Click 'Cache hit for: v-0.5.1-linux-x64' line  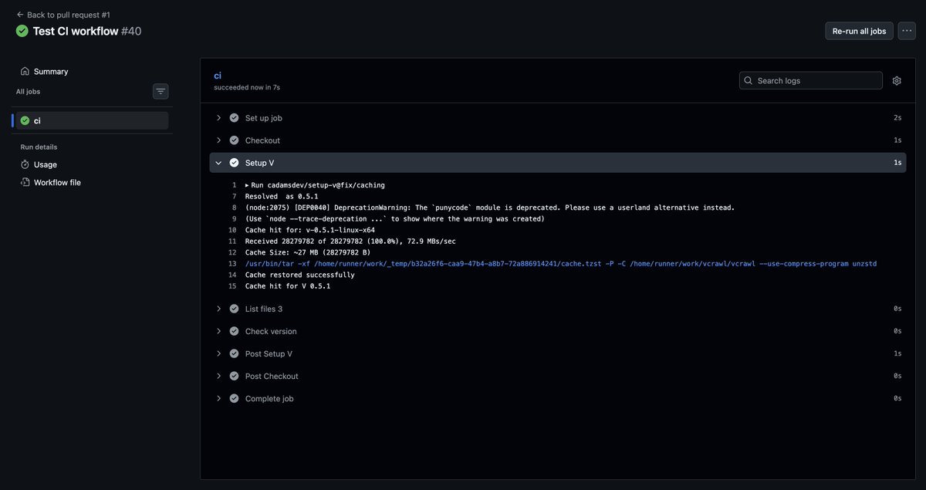coord(310,230)
